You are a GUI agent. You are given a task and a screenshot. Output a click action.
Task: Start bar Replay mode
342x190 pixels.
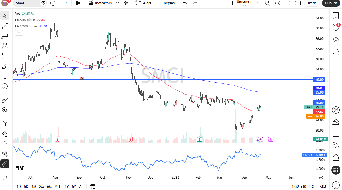pyautogui.click(x=166, y=3)
